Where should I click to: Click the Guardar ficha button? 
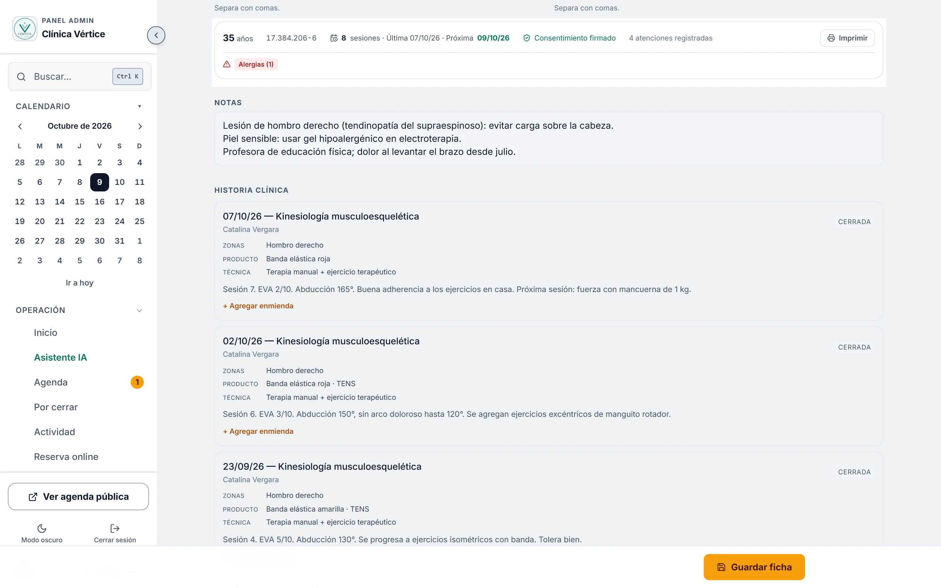click(x=754, y=567)
